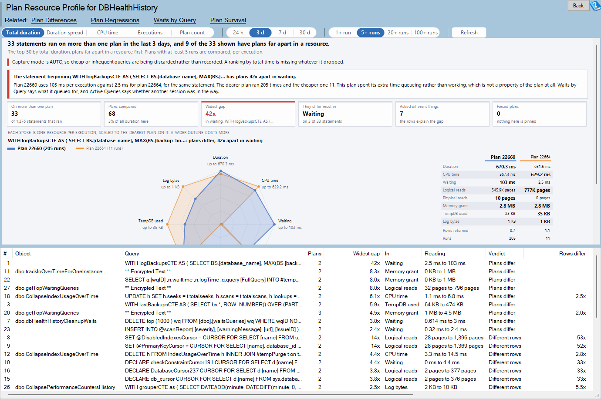This screenshot has width=601, height=399.
Task: Click the Refresh button
Action: pyautogui.click(x=469, y=33)
